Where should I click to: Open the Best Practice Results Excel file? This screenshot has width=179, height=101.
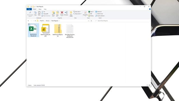click(x=33, y=30)
